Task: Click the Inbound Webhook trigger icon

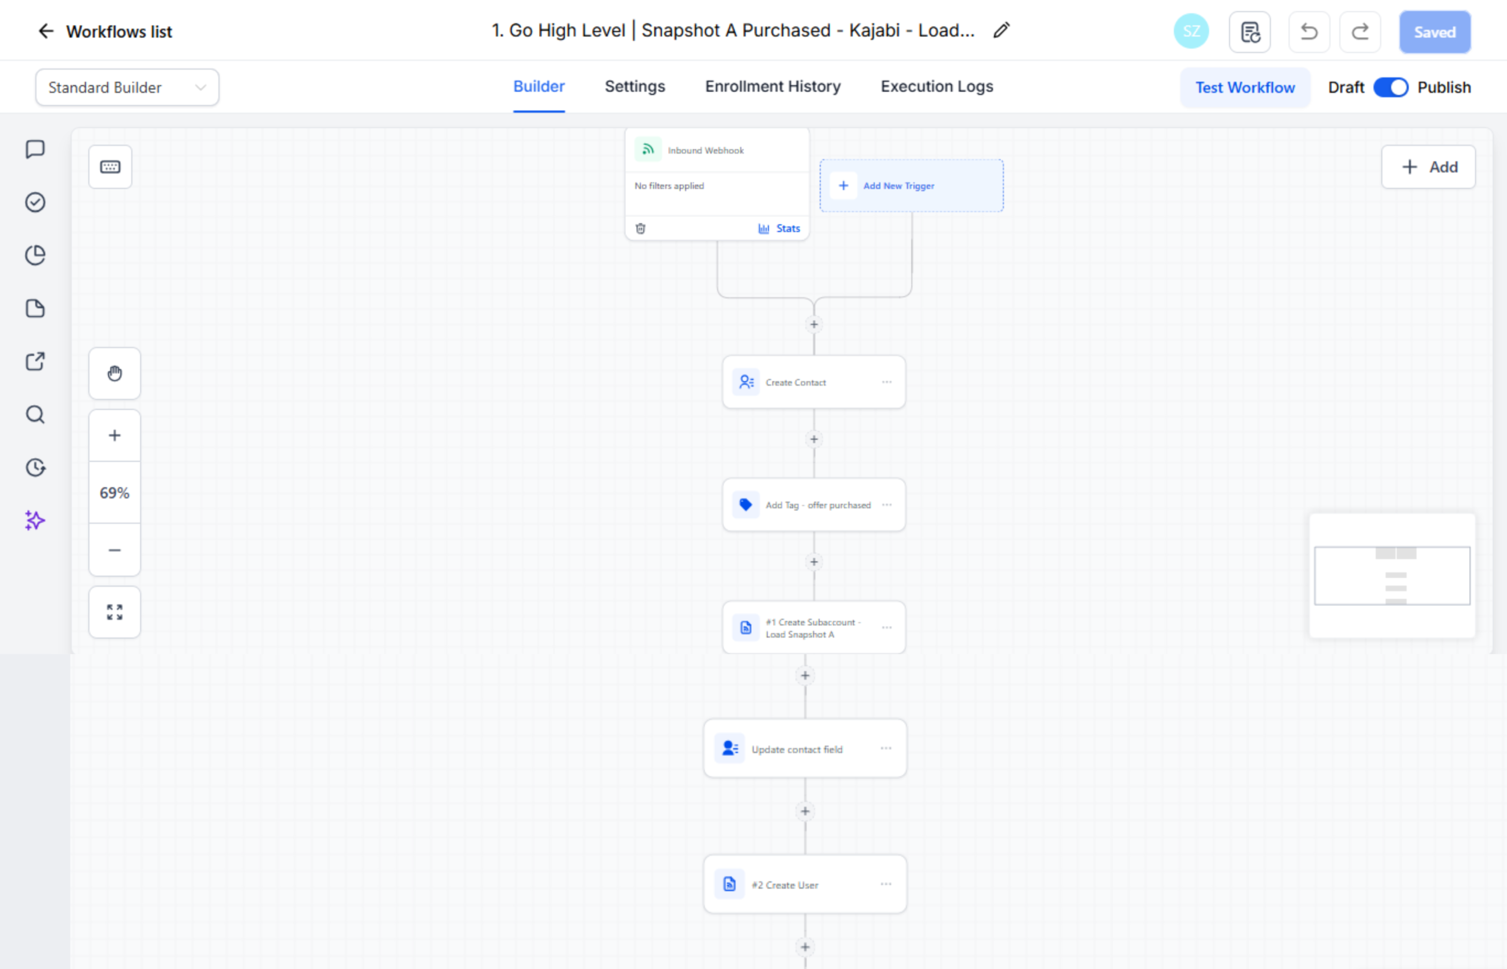Action: coord(648,150)
